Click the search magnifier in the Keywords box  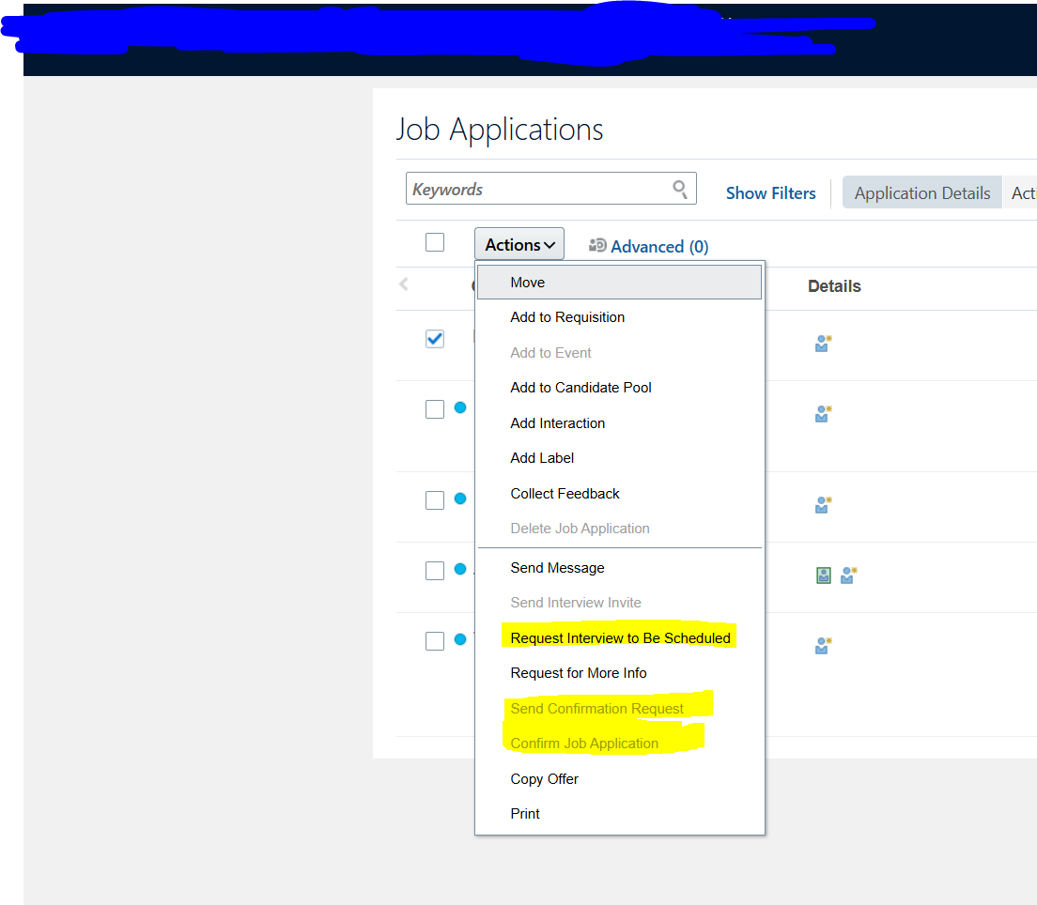tap(680, 188)
